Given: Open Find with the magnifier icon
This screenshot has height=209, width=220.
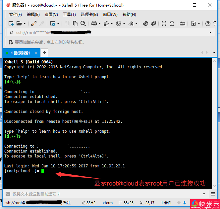Looking at the screenshot, I should point(83,23).
